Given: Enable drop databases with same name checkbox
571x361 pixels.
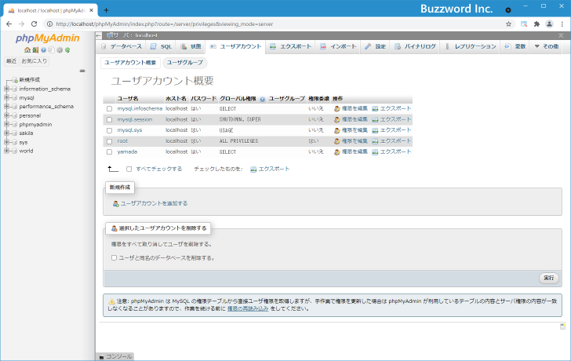Looking at the screenshot, I should (x=114, y=258).
